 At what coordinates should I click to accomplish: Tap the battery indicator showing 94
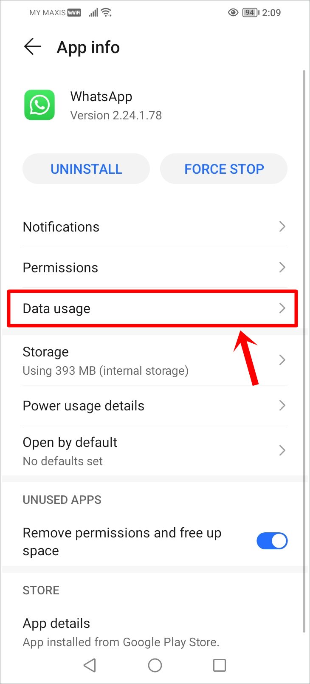(x=251, y=12)
